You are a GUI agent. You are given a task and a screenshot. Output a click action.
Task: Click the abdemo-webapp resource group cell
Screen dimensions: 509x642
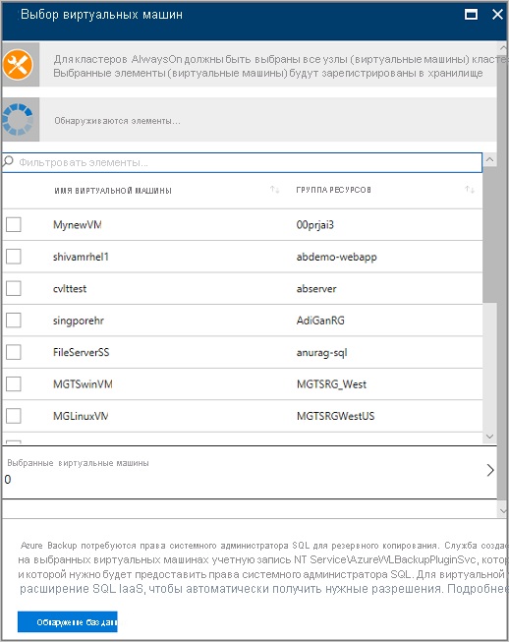pos(337,257)
